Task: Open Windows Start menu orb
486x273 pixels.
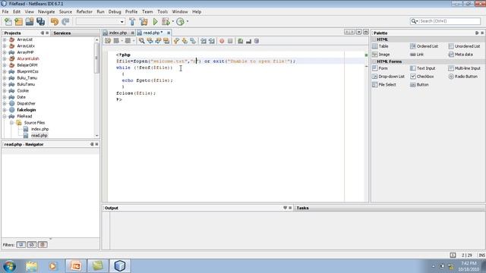Action: point(10,266)
